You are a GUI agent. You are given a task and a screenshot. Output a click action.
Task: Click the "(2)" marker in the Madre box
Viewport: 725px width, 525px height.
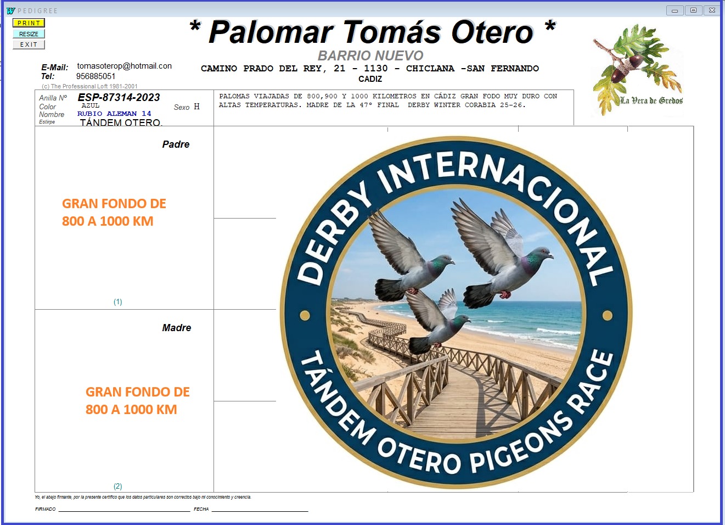(118, 487)
